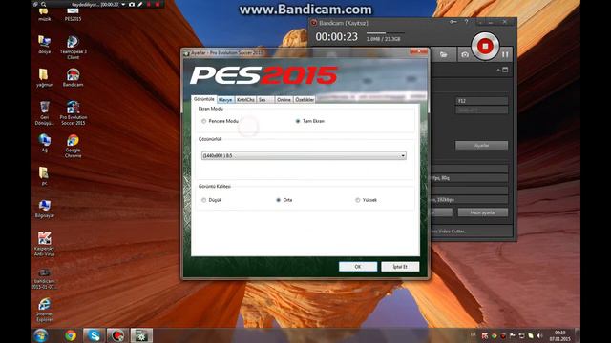Click the Ayarlar button in Bandicam
The height and width of the screenshot is (343, 611).
point(481,145)
